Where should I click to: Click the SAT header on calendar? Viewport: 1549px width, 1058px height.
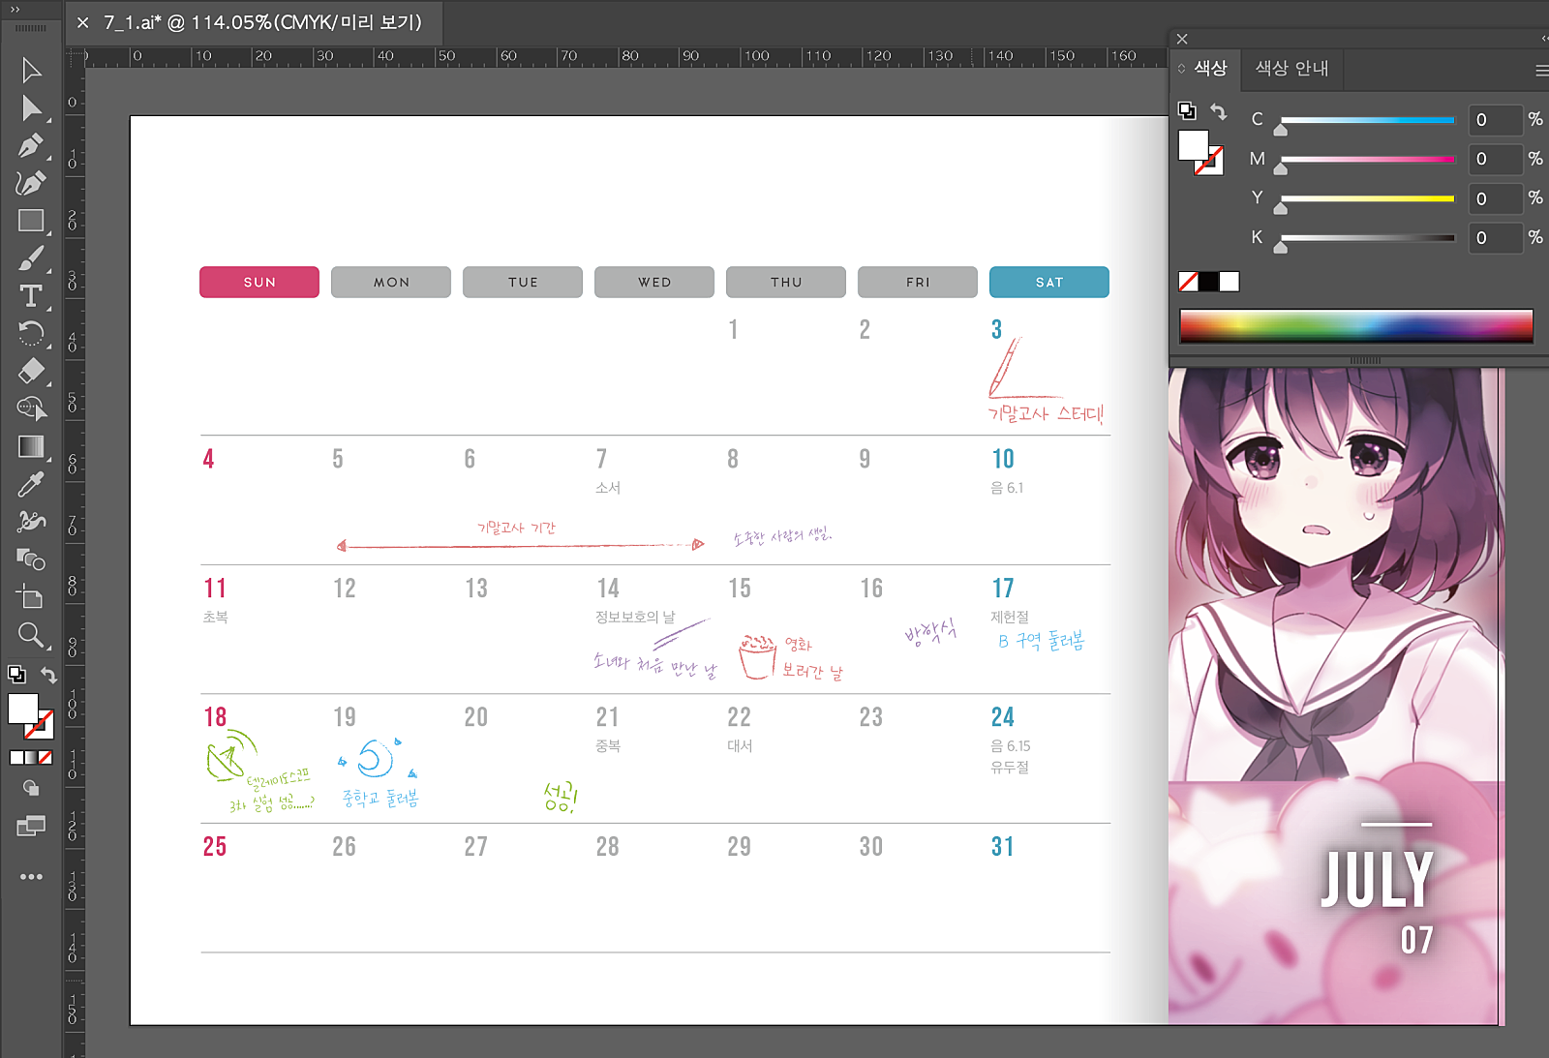1049,282
